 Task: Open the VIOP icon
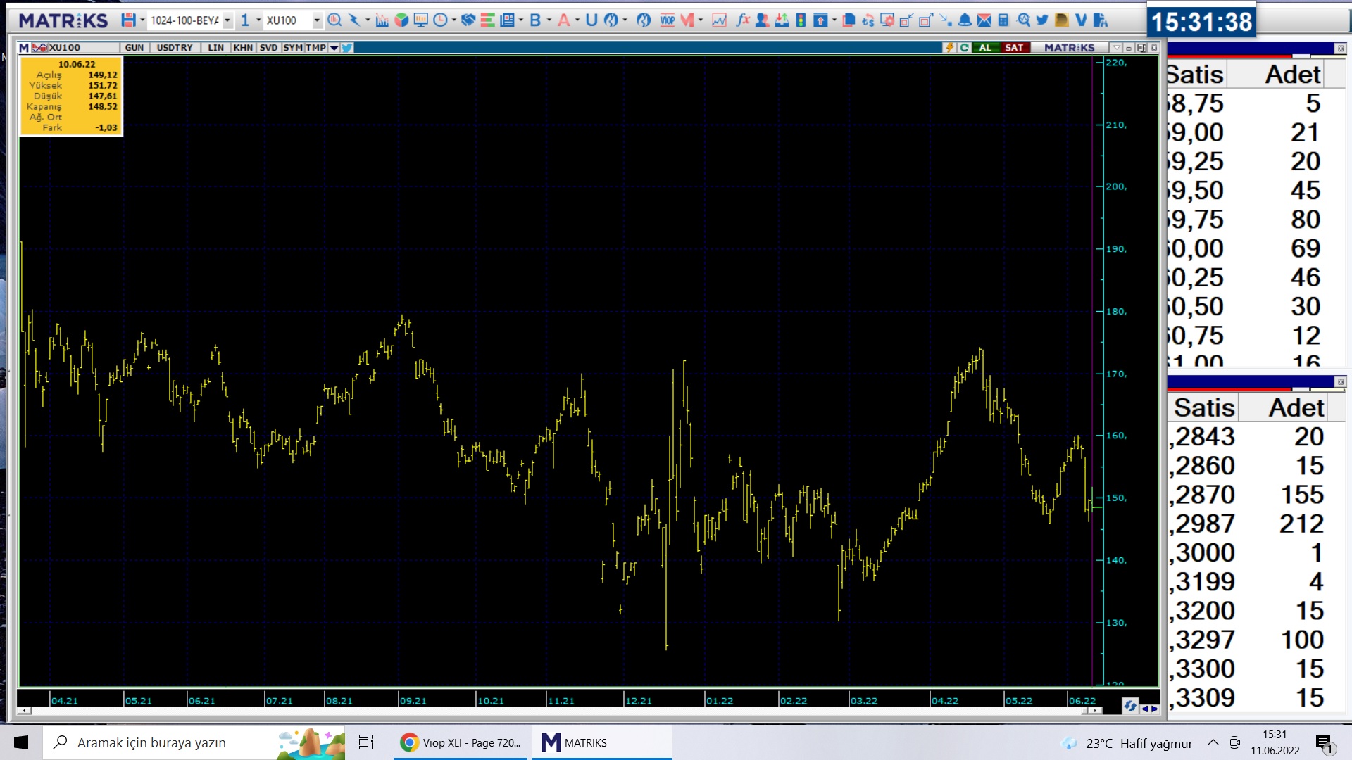click(x=667, y=20)
